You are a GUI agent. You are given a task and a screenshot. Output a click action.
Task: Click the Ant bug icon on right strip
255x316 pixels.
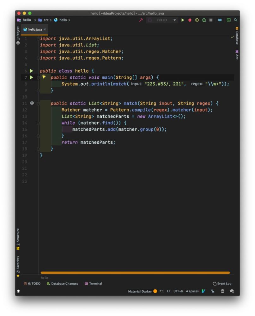point(237,52)
